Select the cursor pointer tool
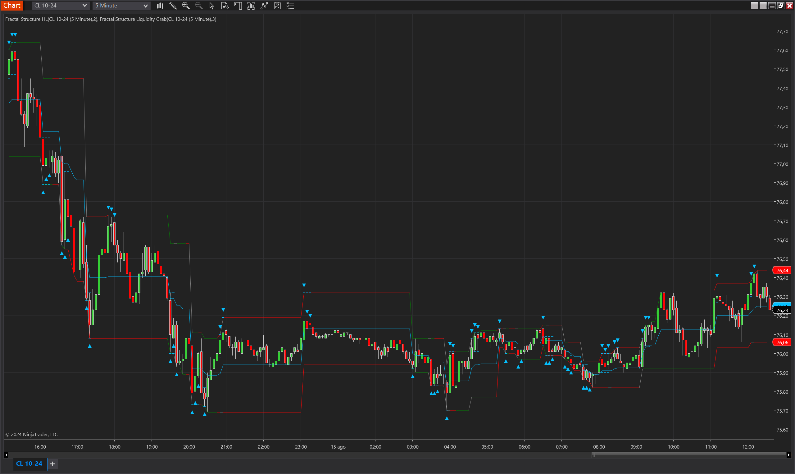Image resolution: width=795 pixels, height=474 pixels. (211, 6)
